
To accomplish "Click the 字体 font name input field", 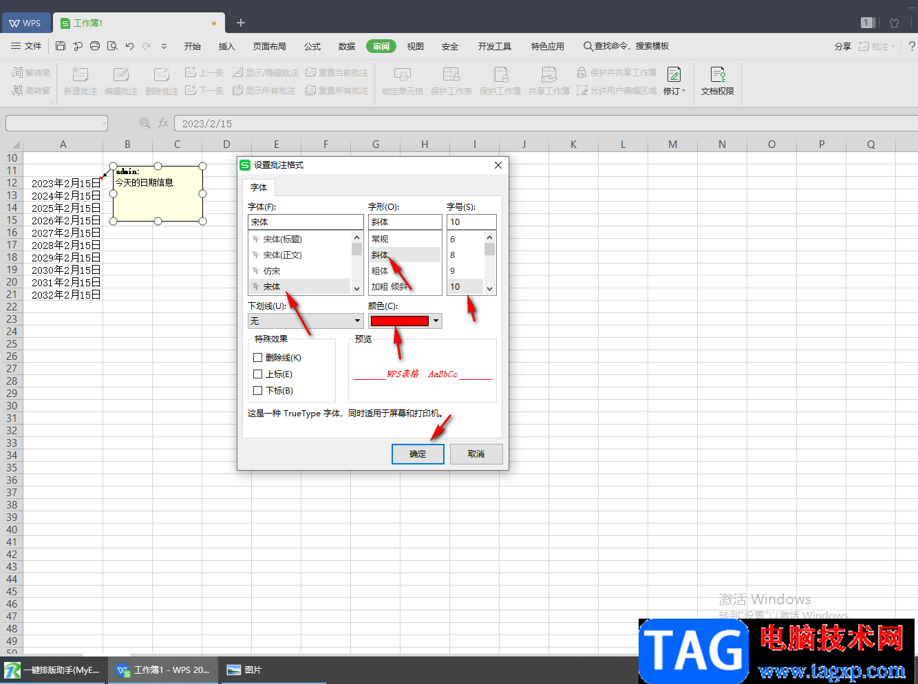I will [x=306, y=222].
